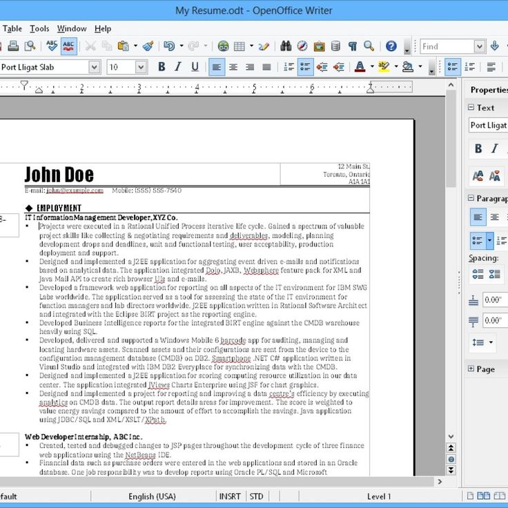Click sidebar Increase Paragraph Spacing button
Viewport: 508px width, 508px height.
click(478, 274)
